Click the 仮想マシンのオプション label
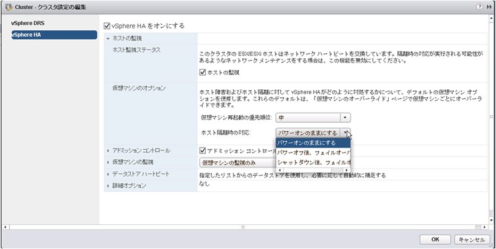The width and height of the screenshot is (496, 249). [139, 88]
